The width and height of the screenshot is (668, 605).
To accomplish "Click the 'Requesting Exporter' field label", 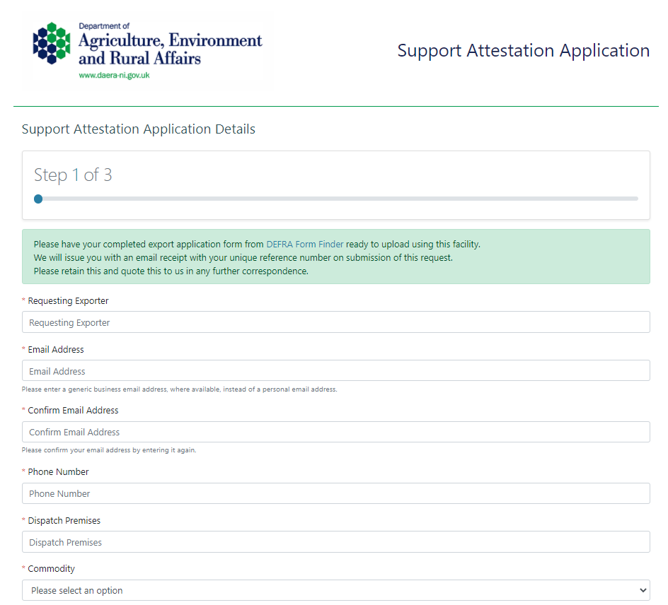I will click(68, 301).
